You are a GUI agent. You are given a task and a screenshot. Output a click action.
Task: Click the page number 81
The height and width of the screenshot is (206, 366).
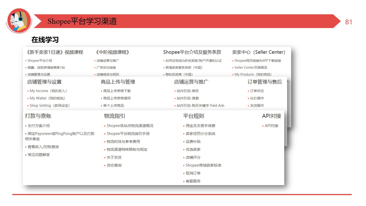[349, 22]
